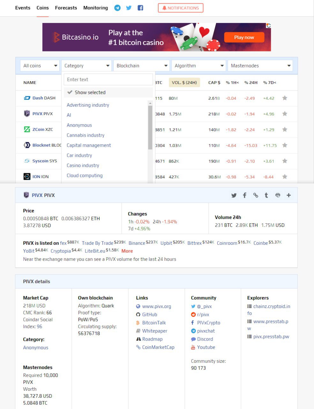314x409 pixels.
Task: Sort by % 7D column header
Action: click(x=270, y=82)
